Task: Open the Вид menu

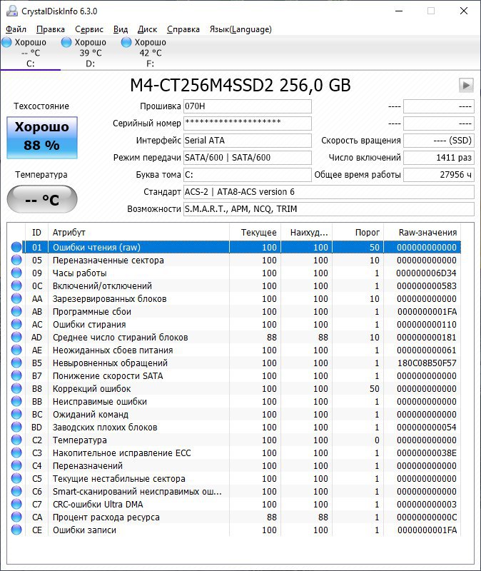Action: click(x=121, y=29)
